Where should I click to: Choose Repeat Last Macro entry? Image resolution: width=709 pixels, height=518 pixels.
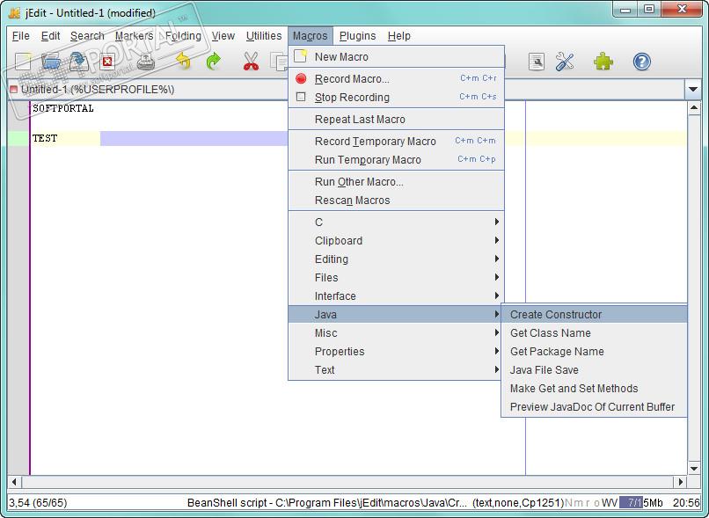click(396, 120)
